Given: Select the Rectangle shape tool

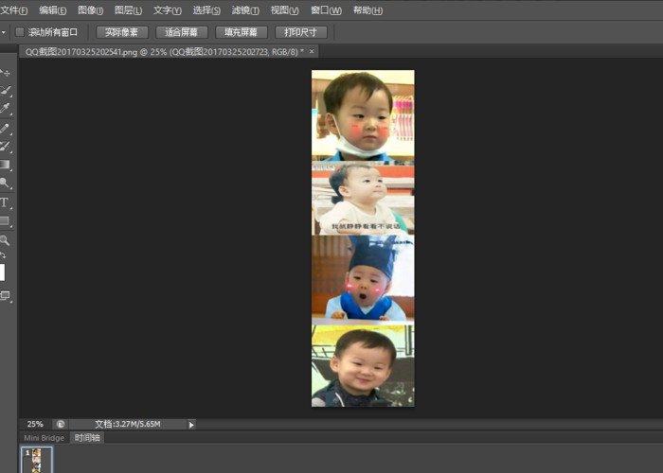Looking at the screenshot, I should [5, 220].
